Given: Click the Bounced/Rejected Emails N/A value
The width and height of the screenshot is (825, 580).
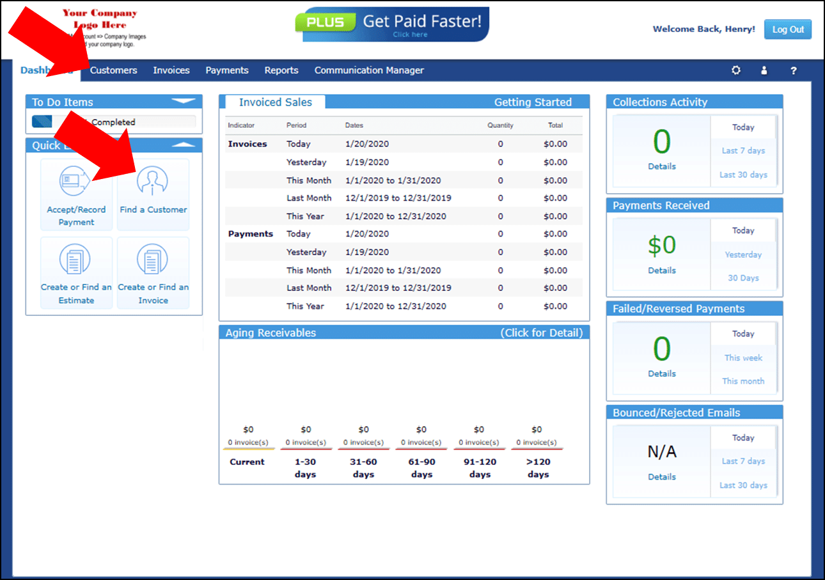Looking at the screenshot, I should (662, 453).
